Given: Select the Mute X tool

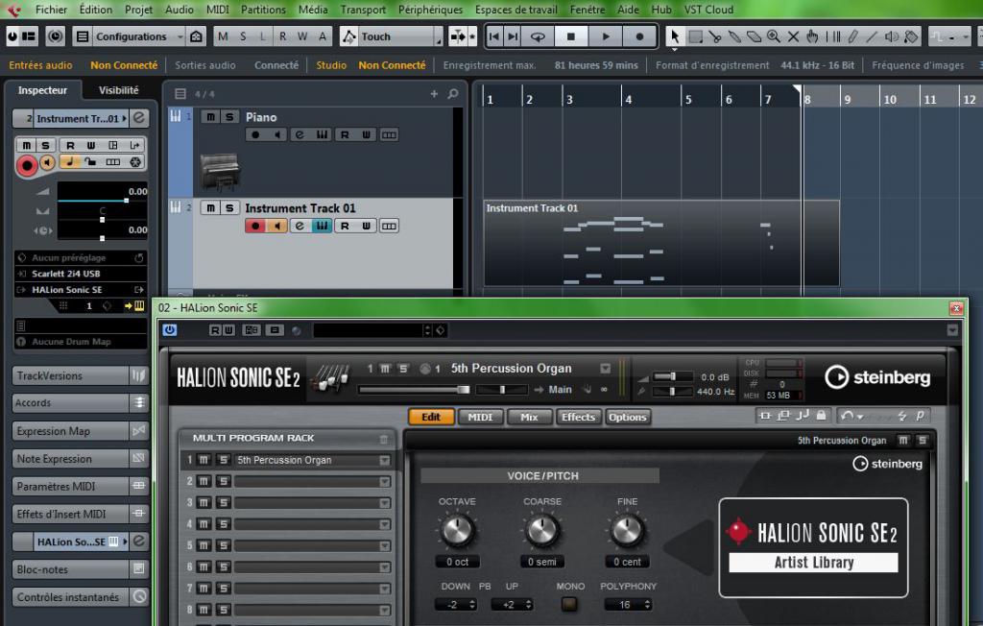Looking at the screenshot, I should [793, 36].
